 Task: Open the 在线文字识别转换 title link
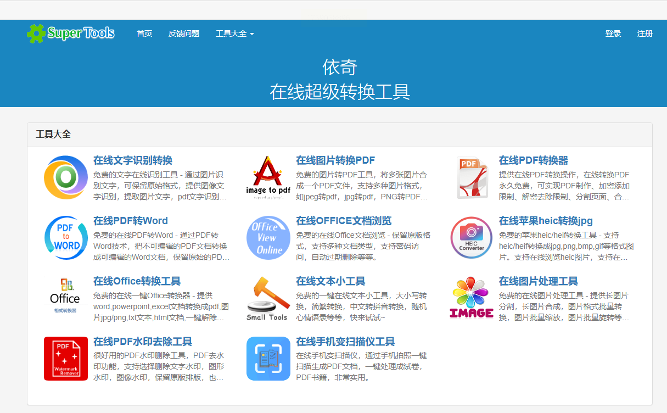pos(133,160)
